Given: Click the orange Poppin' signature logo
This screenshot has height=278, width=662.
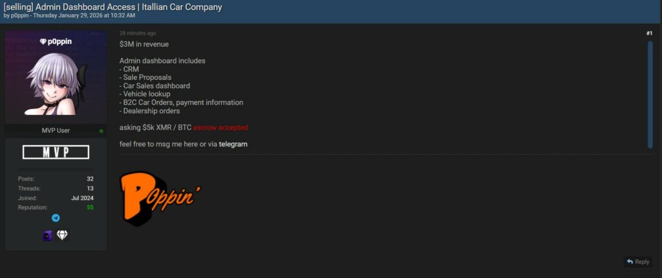Looking at the screenshot, I should click(157, 197).
